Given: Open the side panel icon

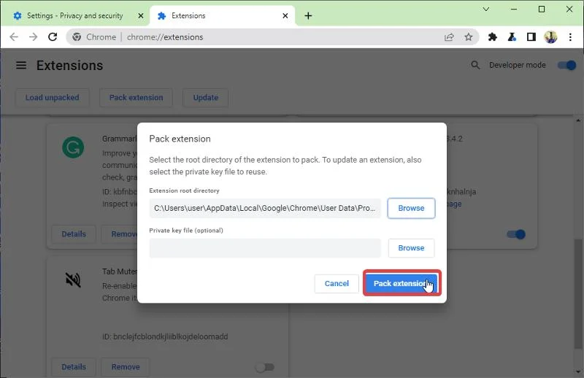Looking at the screenshot, I should pyautogui.click(x=531, y=37).
